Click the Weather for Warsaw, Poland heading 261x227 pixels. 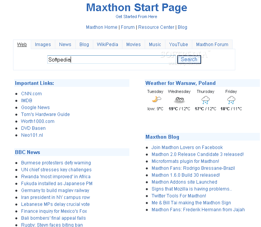click(180, 83)
